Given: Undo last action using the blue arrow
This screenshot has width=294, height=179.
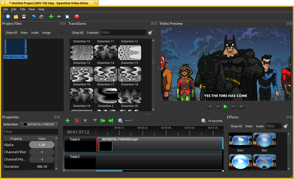Looking at the screenshot, I should pyautogui.click(x=33, y=16).
